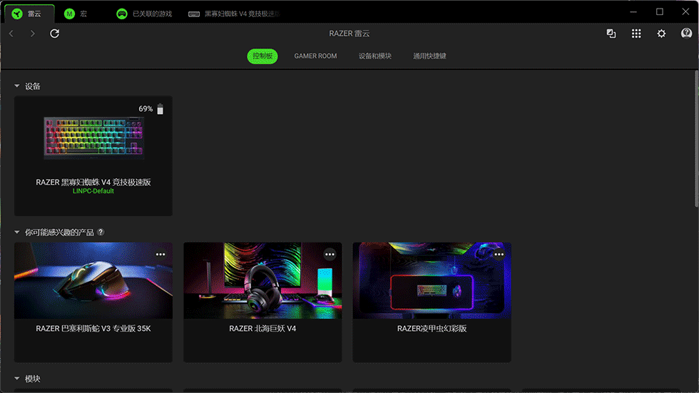Click RAZER凌甲虫幻彩版 title

(x=432, y=328)
